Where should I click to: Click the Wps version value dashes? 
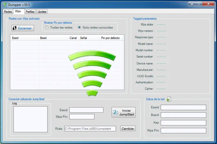161,31
